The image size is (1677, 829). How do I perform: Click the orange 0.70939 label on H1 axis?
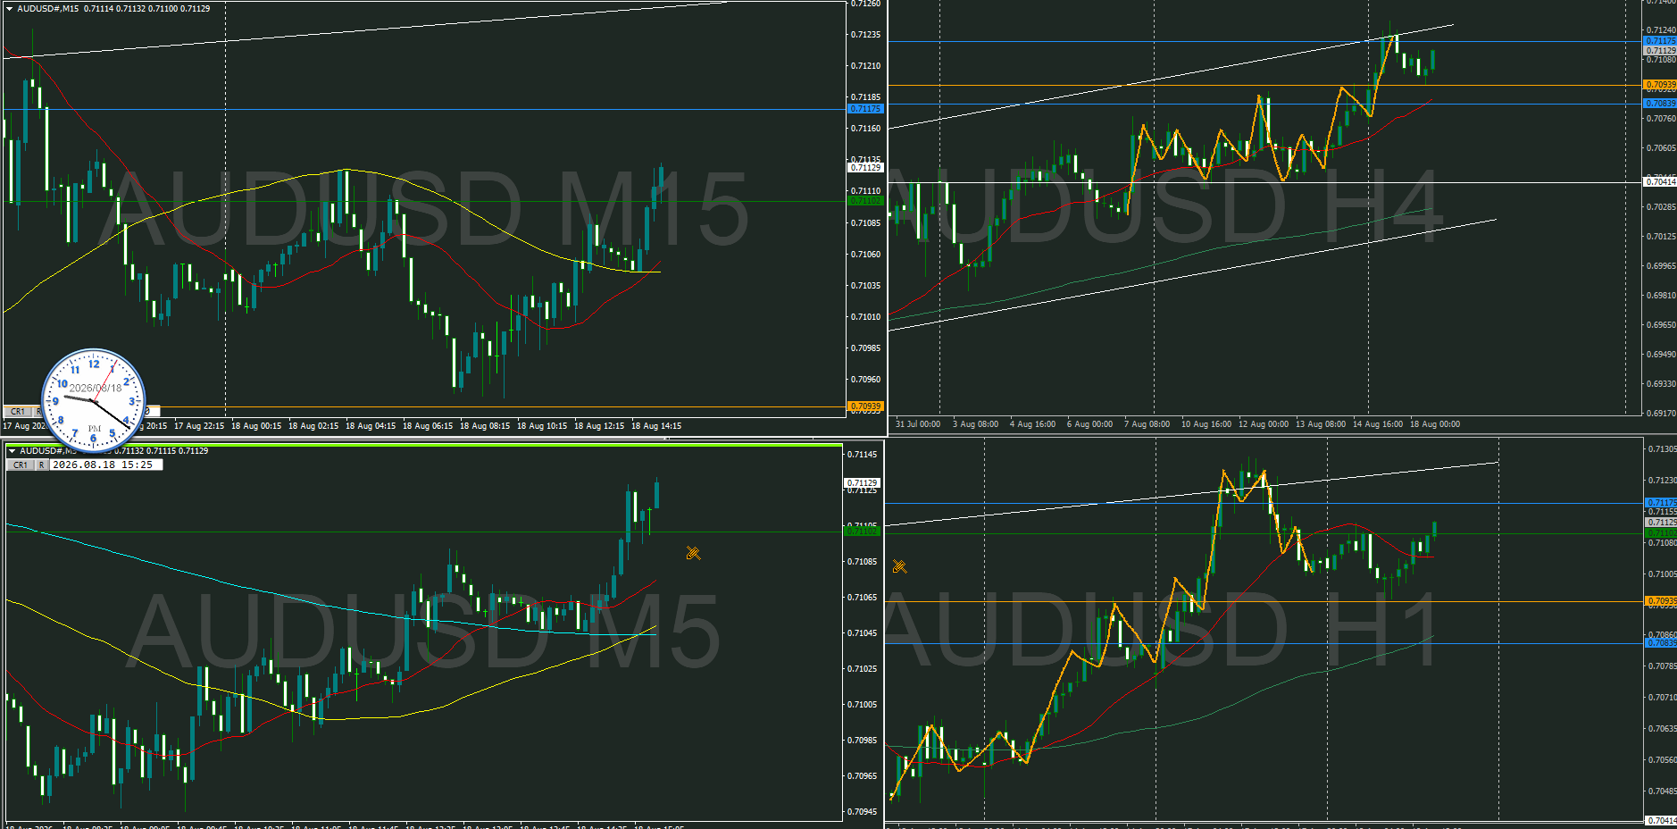tap(1661, 601)
